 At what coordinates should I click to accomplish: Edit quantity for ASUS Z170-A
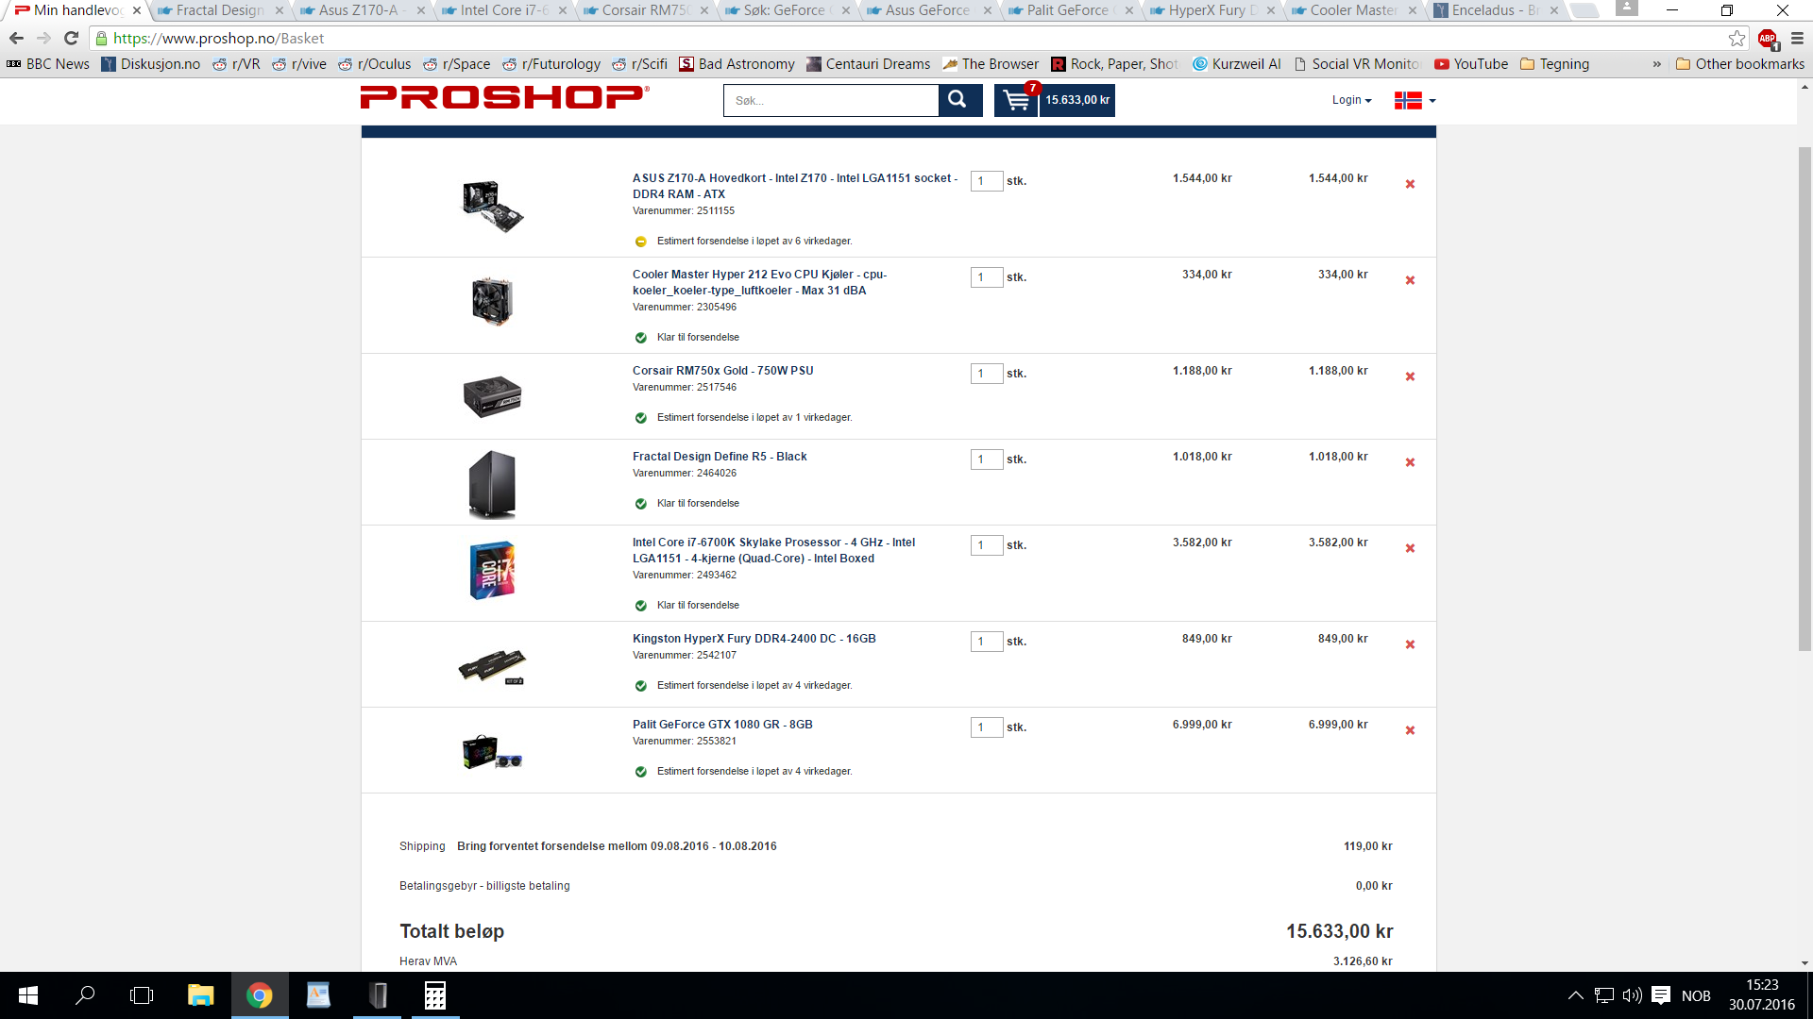(x=986, y=181)
